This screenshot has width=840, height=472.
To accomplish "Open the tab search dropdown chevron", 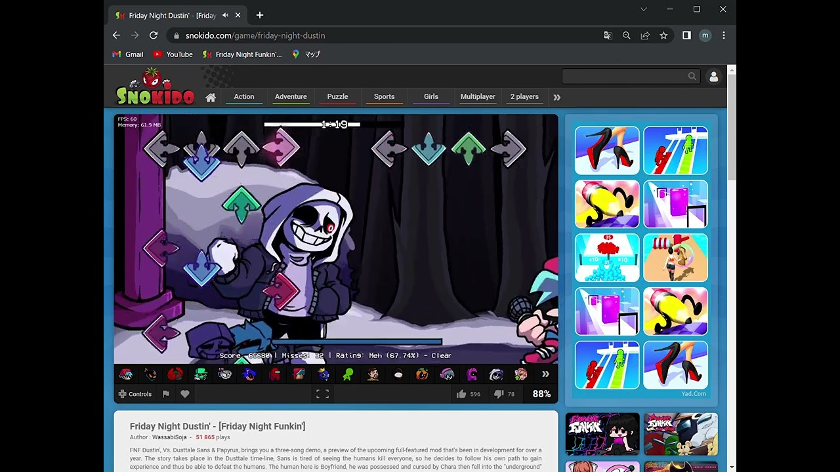I will [644, 9].
